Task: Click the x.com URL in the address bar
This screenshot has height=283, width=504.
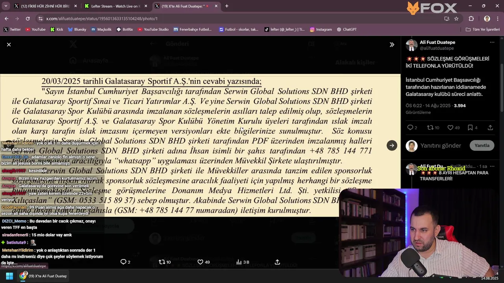Action: click(102, 18)
